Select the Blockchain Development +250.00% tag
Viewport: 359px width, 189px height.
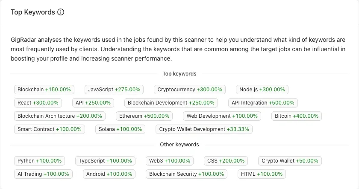pyautogui.click(x=171, y=103)
